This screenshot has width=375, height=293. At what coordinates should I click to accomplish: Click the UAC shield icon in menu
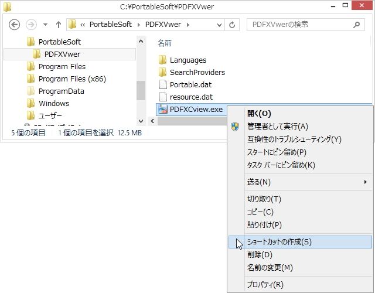[235, 127]
